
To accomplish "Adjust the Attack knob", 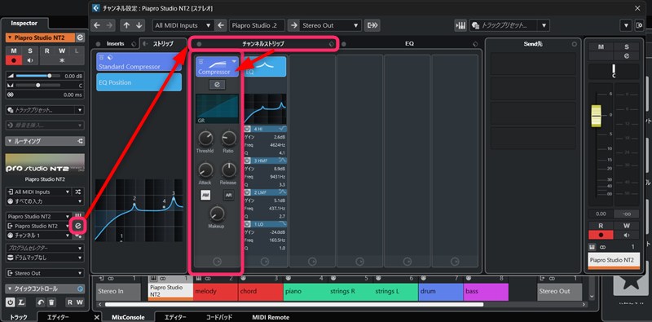I will 205,170.
